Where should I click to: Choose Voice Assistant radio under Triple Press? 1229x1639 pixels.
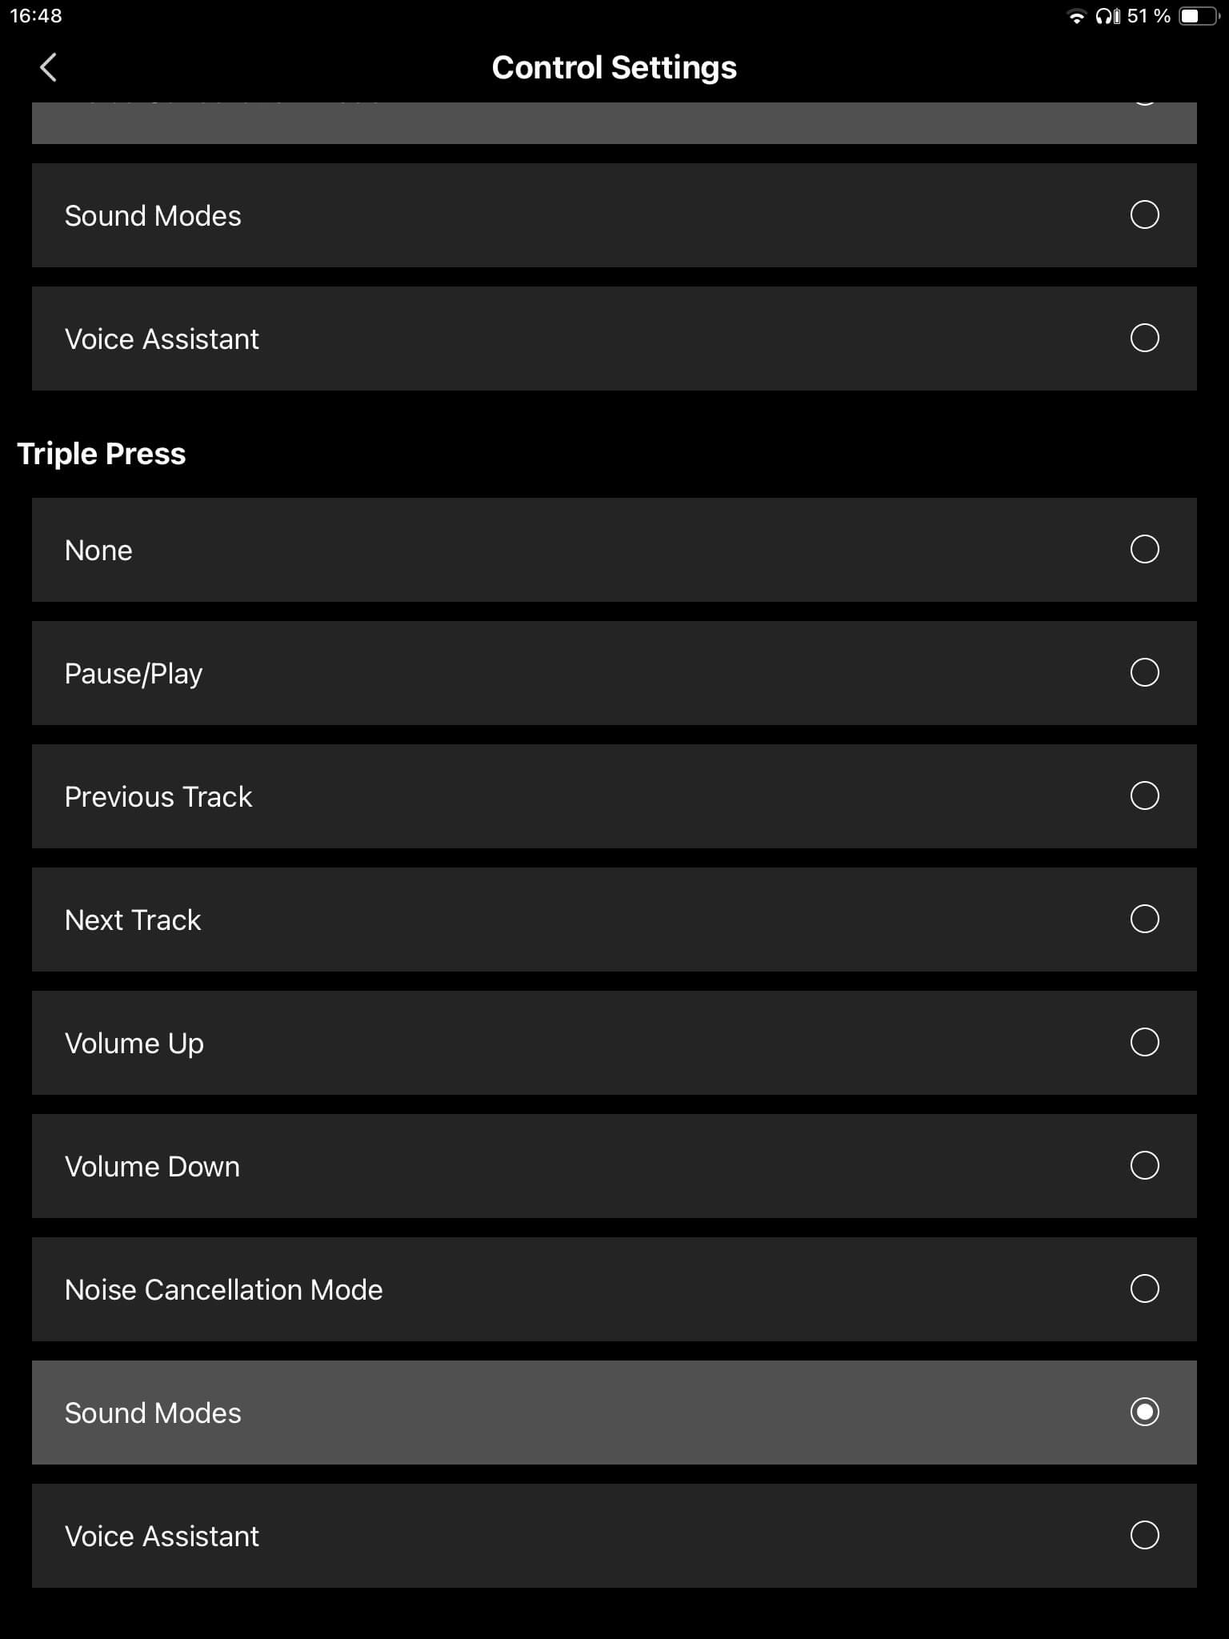(1144, 1536)
